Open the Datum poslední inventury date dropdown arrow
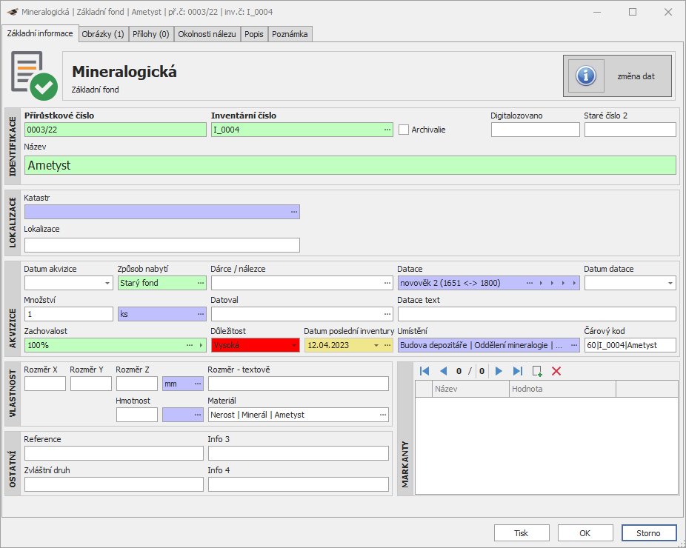This screenshot has width=686, height=548. point(376,345)
